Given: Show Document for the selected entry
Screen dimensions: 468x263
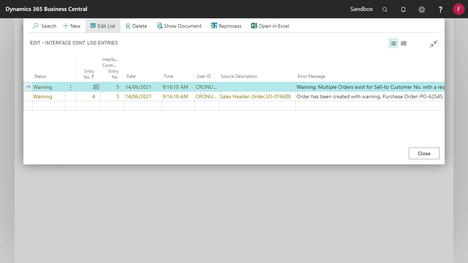Looking at the screenshot, I should 179,26.
